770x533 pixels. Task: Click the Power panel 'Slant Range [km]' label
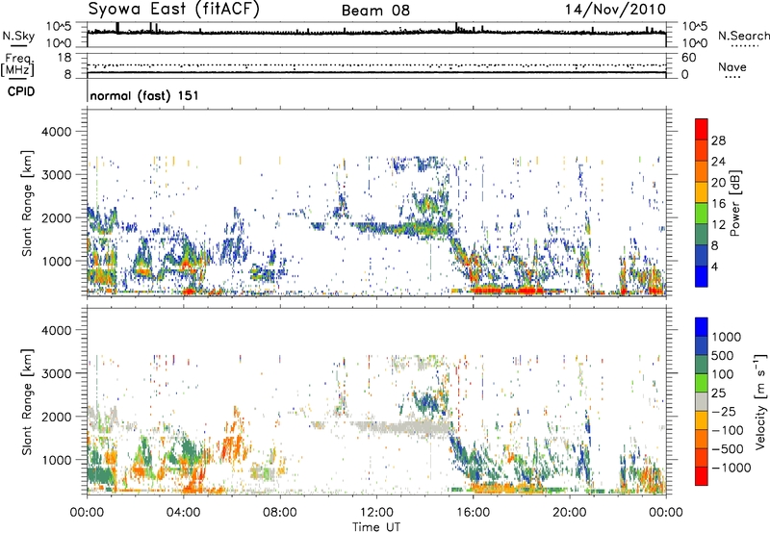(27, 203)
